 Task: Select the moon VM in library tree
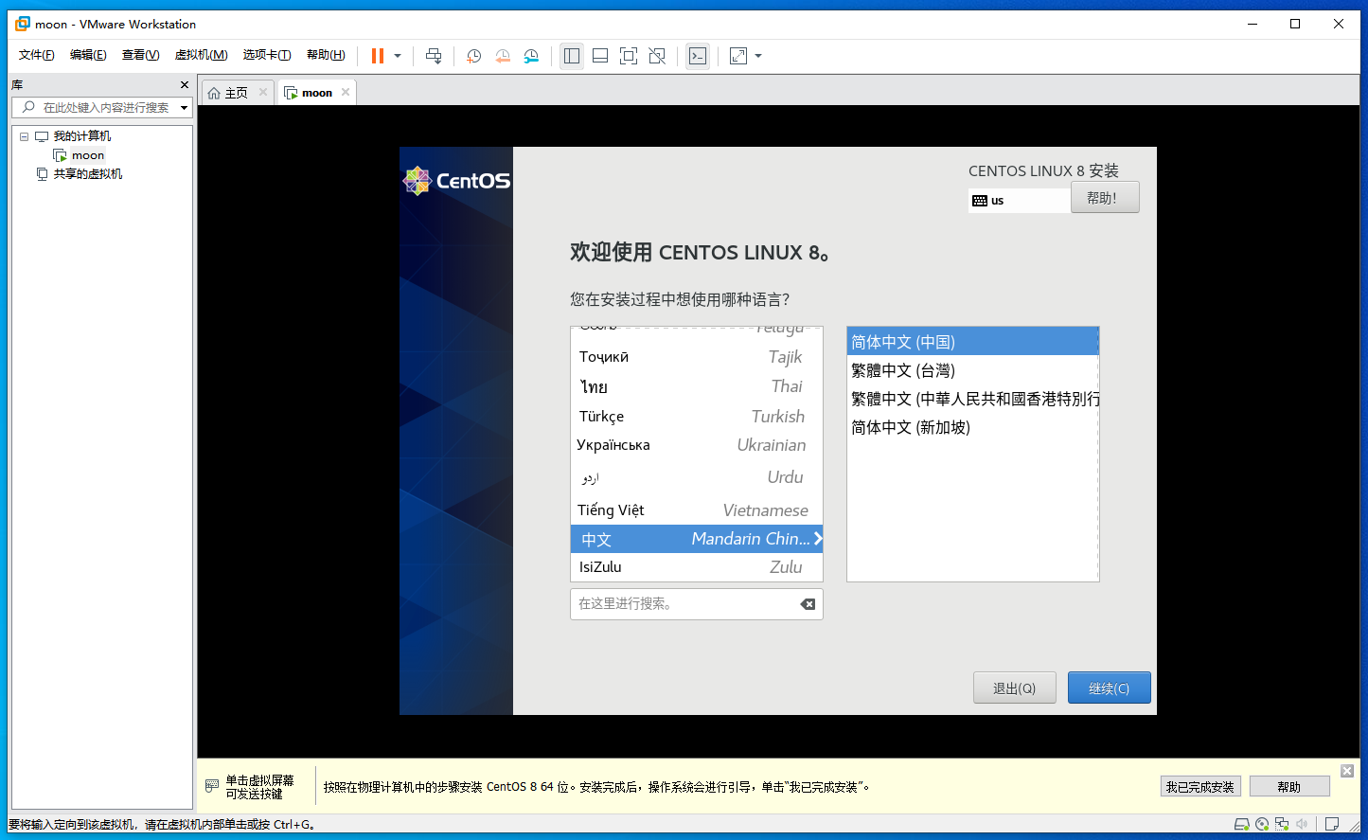click(x=88, y=155)
